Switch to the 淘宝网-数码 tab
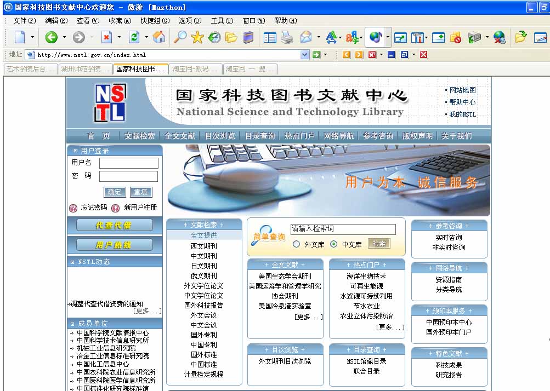Viewport: 550px width, 391px height. [195, 69]
